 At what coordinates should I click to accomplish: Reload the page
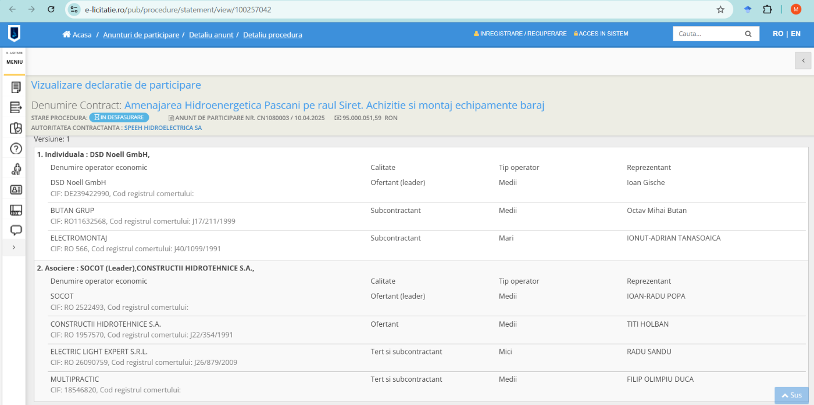pos(51,9)
